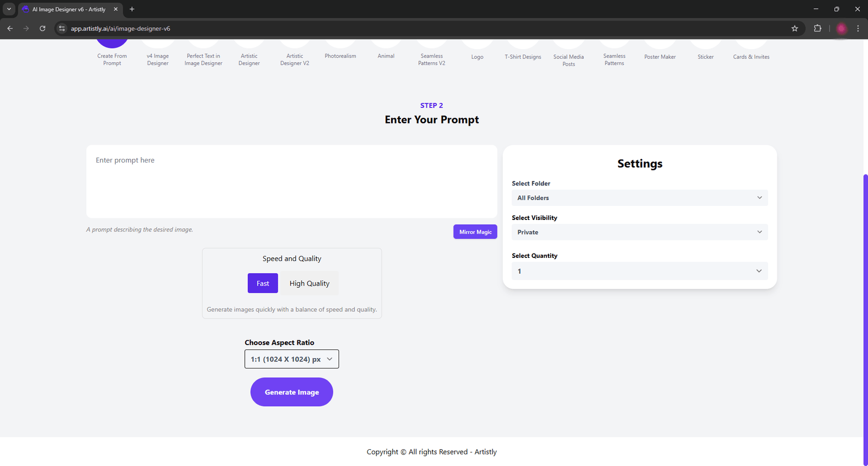Screen dimensions: 868x466
Task: Reload the page
Action: point(42,29)
